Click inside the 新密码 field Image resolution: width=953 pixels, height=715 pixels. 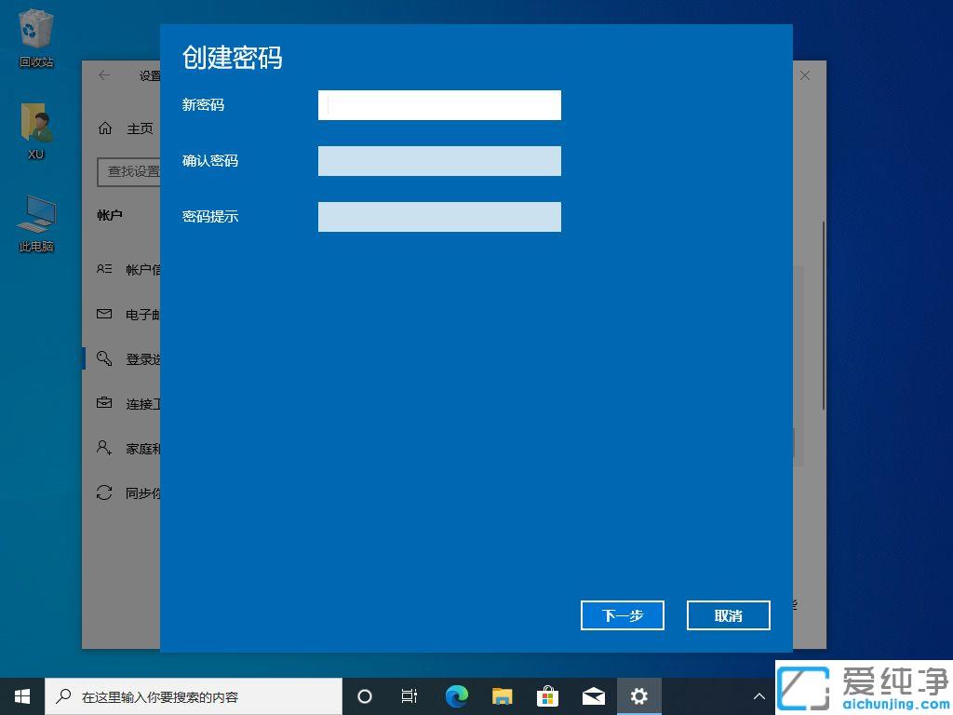(x=439, y=105)
